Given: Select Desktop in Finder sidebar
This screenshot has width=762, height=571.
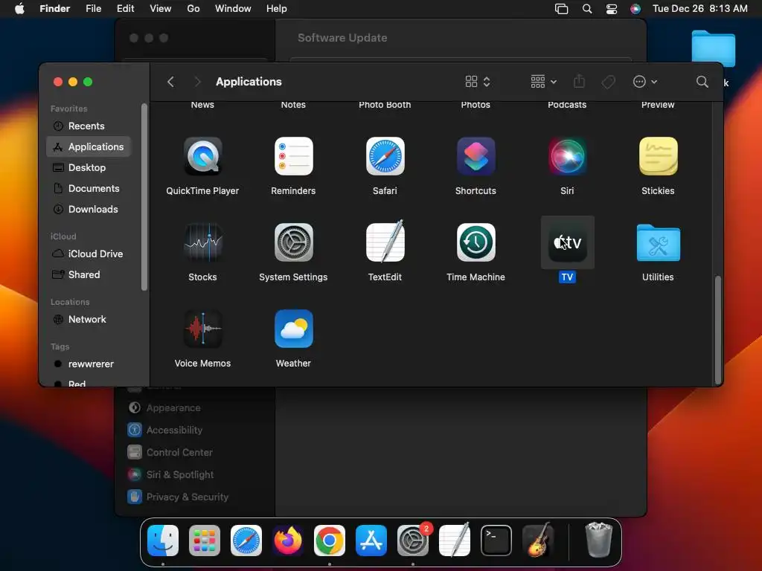Looking at the screenshot, I should pos(89,167).
